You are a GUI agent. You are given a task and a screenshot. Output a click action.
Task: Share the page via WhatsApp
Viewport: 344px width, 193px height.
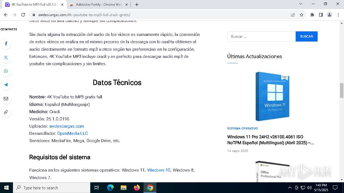[6, 71]
